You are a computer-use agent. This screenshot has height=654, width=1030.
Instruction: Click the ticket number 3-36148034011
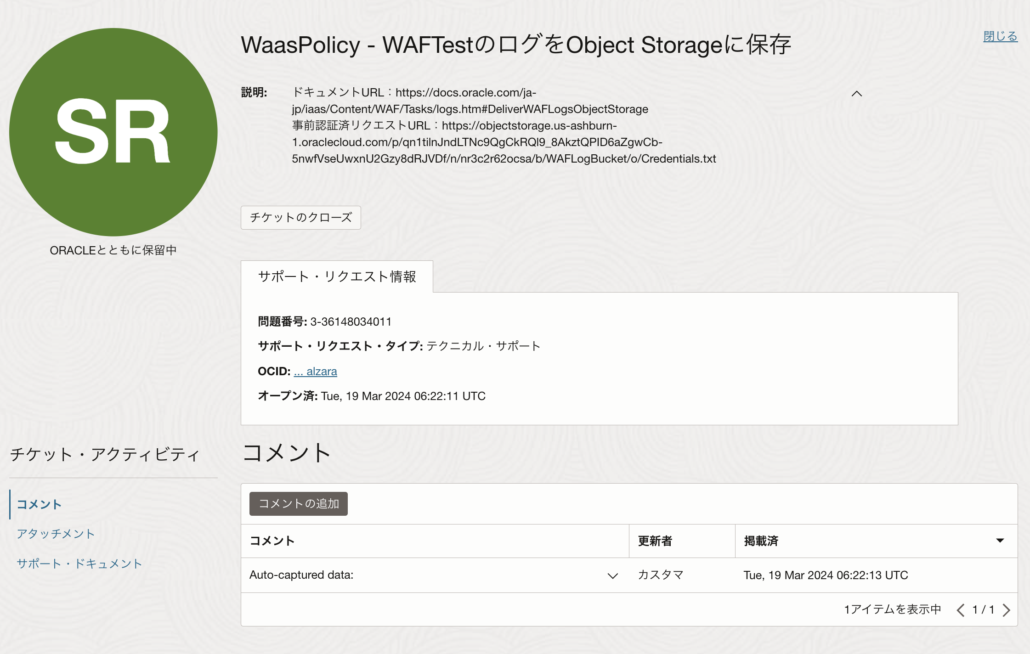tap(351, 321)
